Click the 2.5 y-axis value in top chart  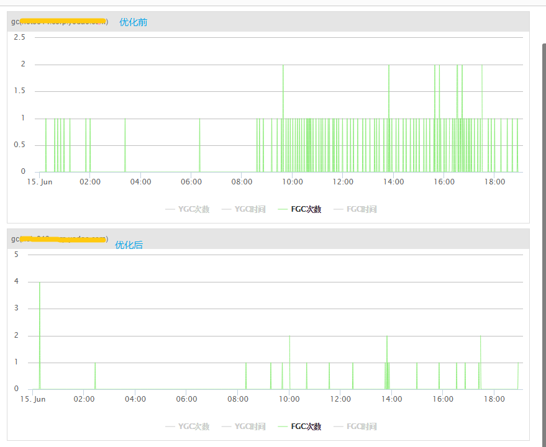[x=19, y=37]
